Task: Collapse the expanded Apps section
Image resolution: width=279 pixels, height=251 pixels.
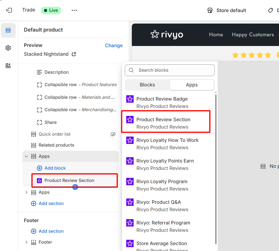Action: (26, 156)
